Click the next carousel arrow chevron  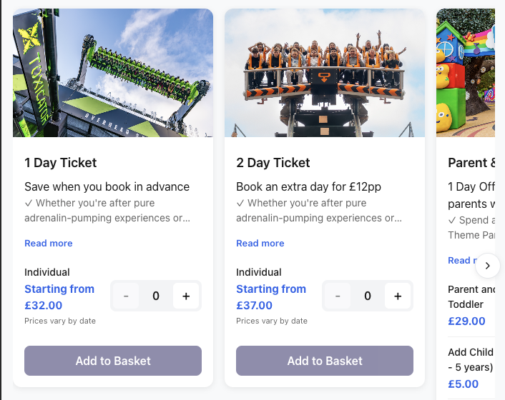pyautogui.click(x=487, y=266)
